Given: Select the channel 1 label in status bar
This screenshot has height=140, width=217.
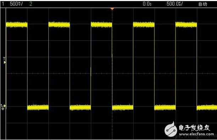Looking at the screenshot, I should (3, 4).
